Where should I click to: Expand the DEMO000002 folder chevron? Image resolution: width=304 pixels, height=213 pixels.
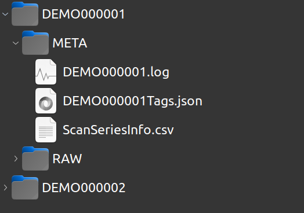point(5,188)
